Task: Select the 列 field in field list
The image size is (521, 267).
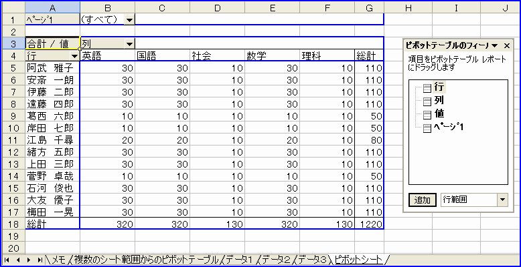Action: pyautogui.click(x=439, y=100)
